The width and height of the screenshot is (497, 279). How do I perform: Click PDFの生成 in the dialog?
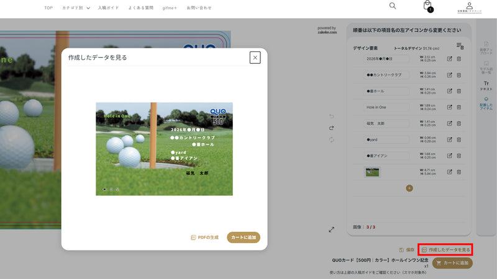coord(205,237)
